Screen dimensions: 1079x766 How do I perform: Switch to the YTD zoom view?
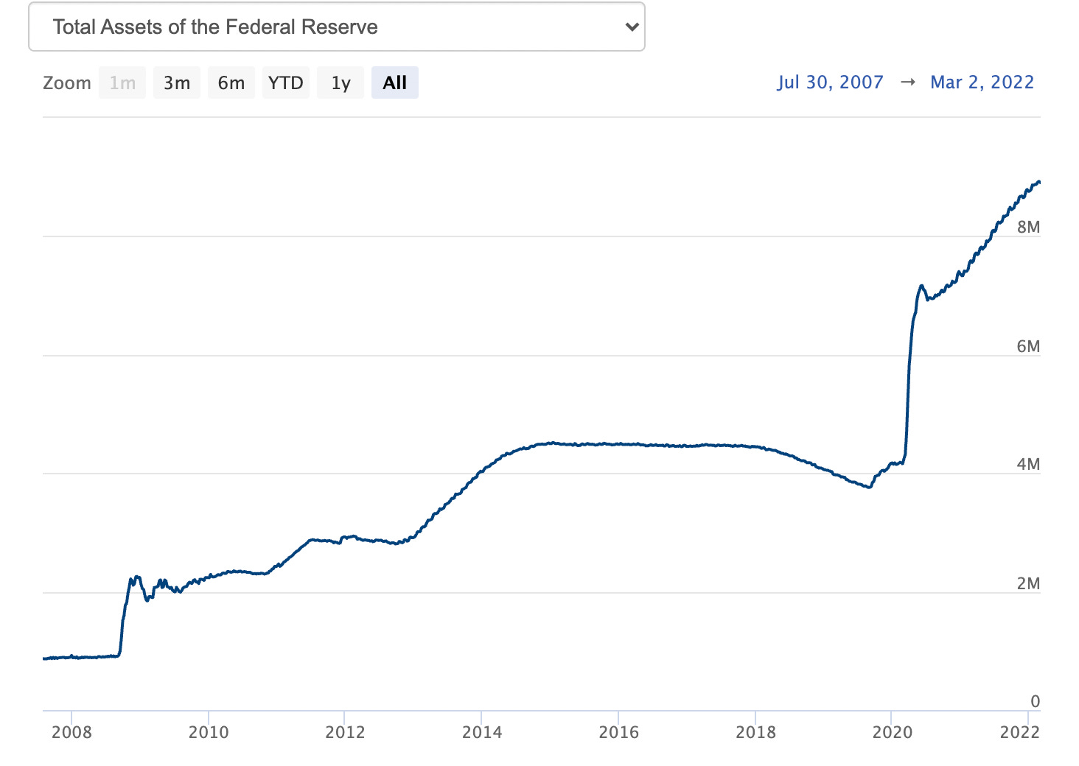pos(285,82)
